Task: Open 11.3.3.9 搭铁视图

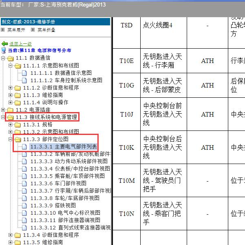Action: coord(53,205)
